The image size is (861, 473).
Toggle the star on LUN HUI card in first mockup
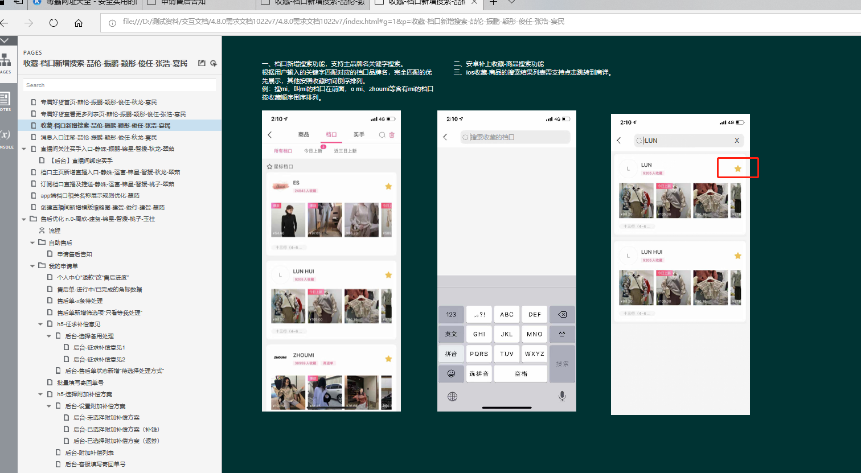point(388,275)
